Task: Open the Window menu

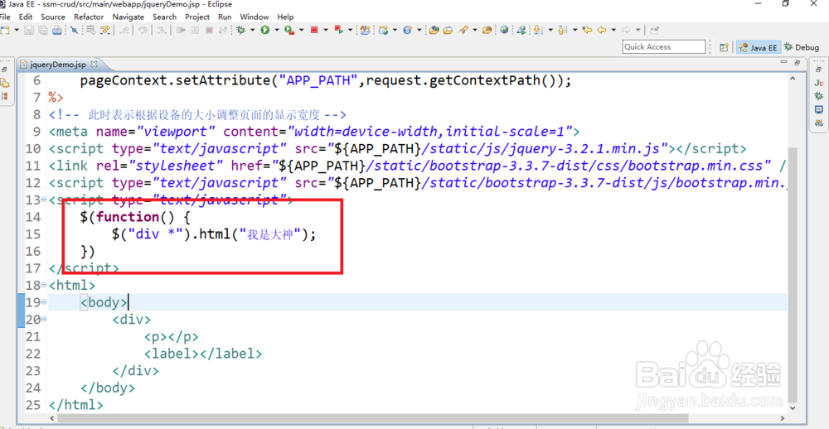Action: click(254, 17)
